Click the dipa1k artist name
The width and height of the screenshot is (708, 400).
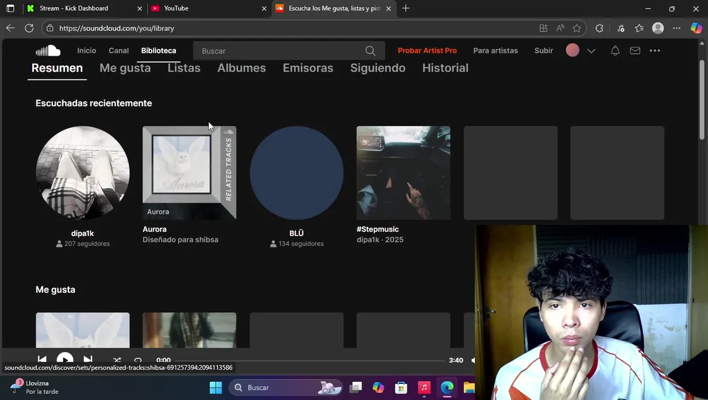[82, 233]
